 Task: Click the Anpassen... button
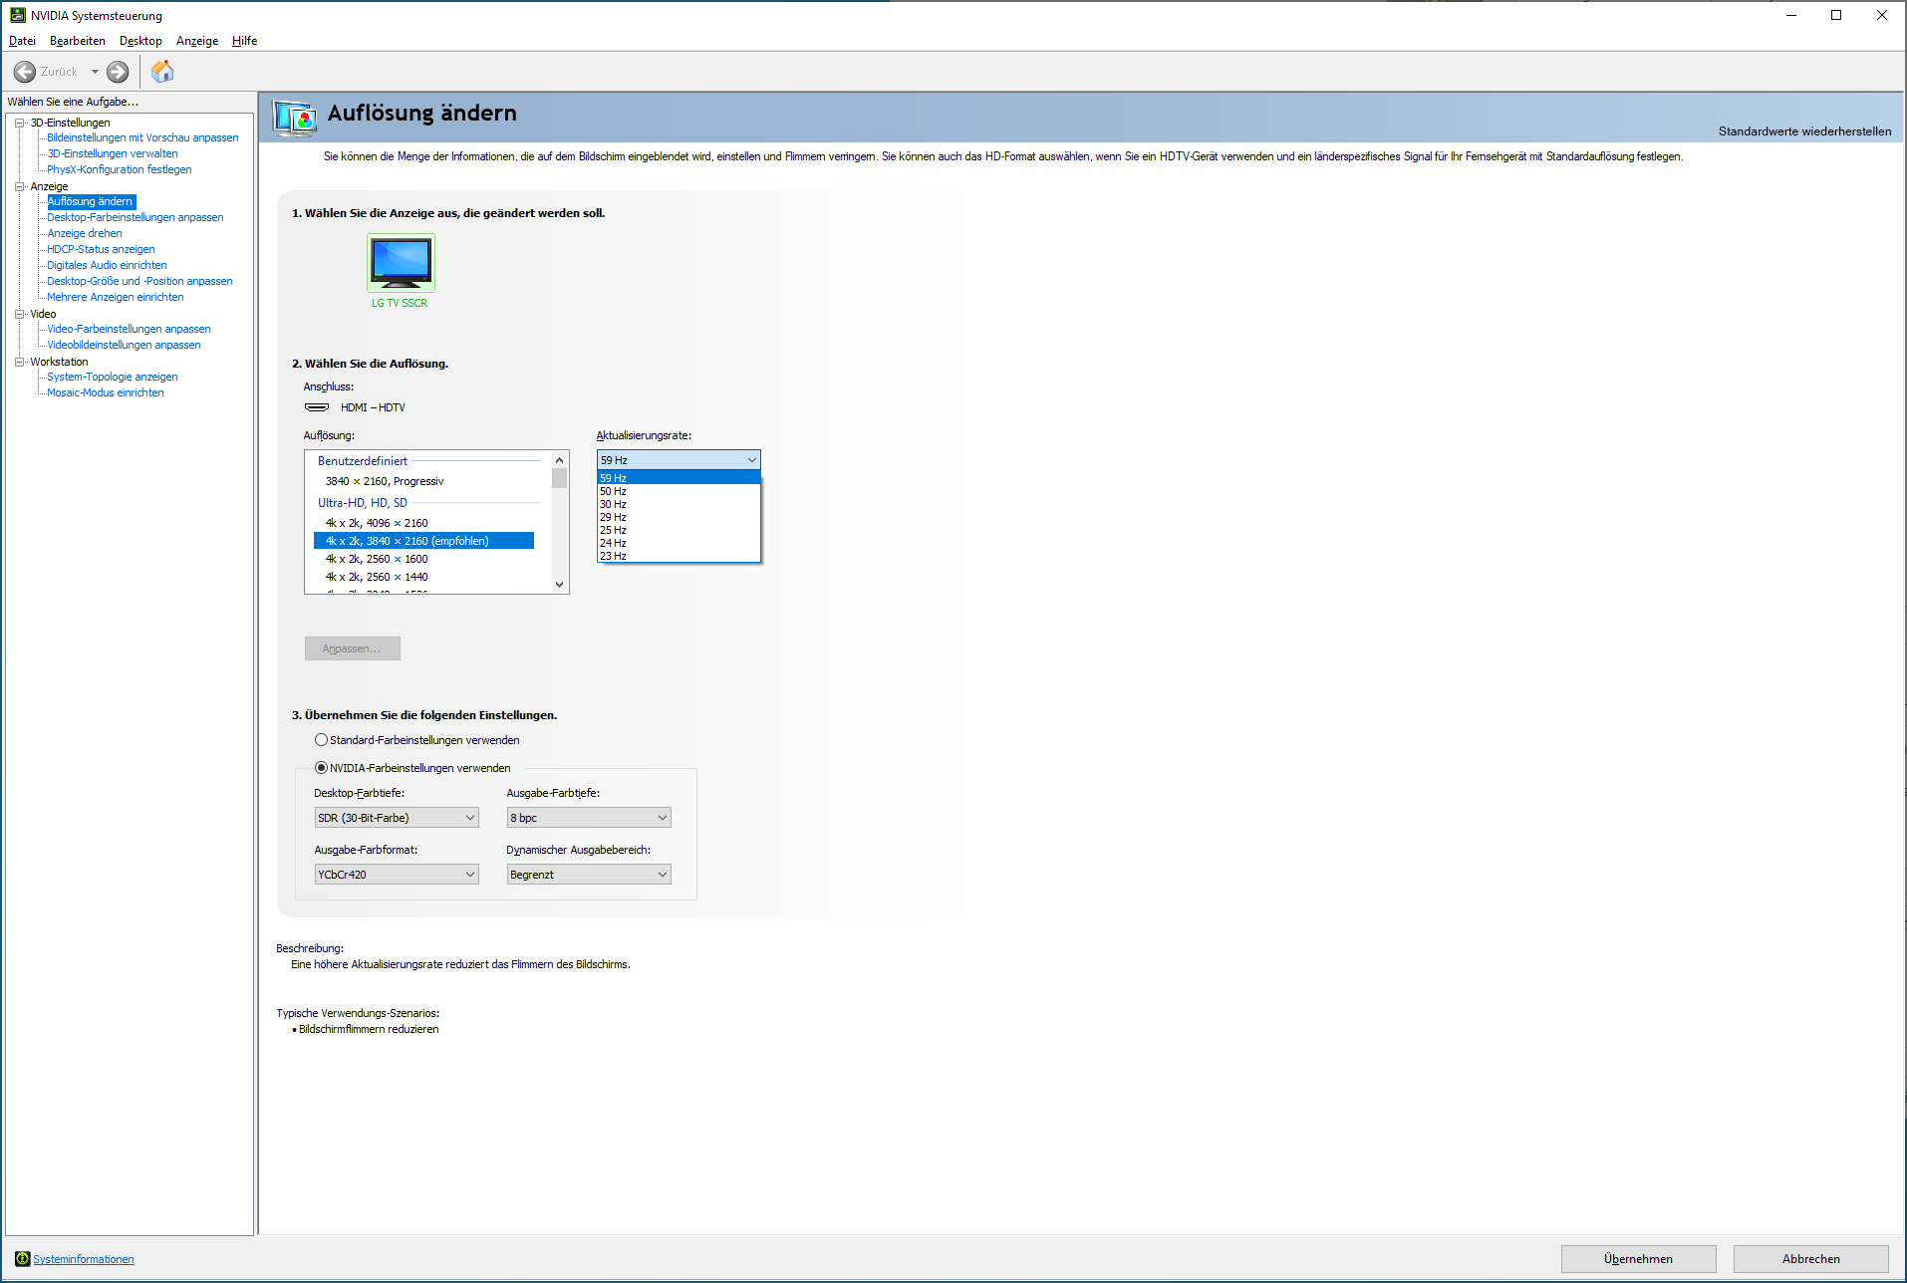[x=352, y=648]
